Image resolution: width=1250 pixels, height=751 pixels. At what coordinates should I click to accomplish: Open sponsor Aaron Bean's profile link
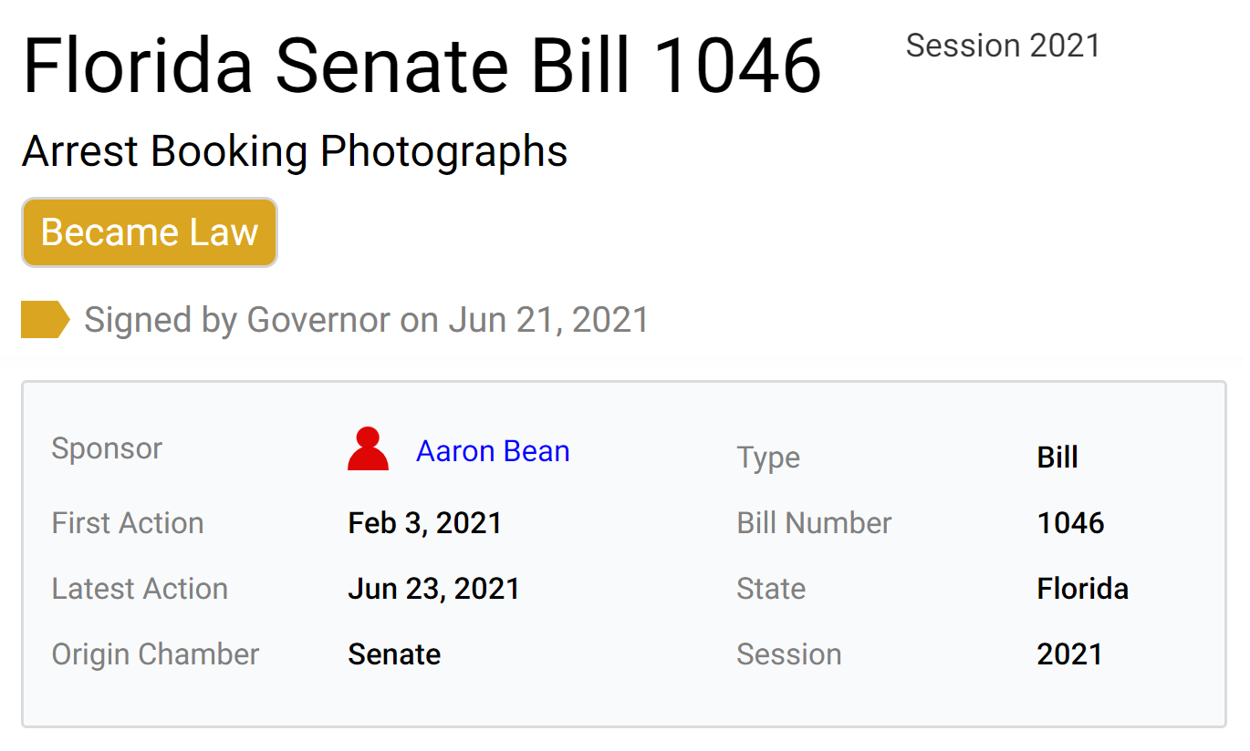[x=493, y=451]
